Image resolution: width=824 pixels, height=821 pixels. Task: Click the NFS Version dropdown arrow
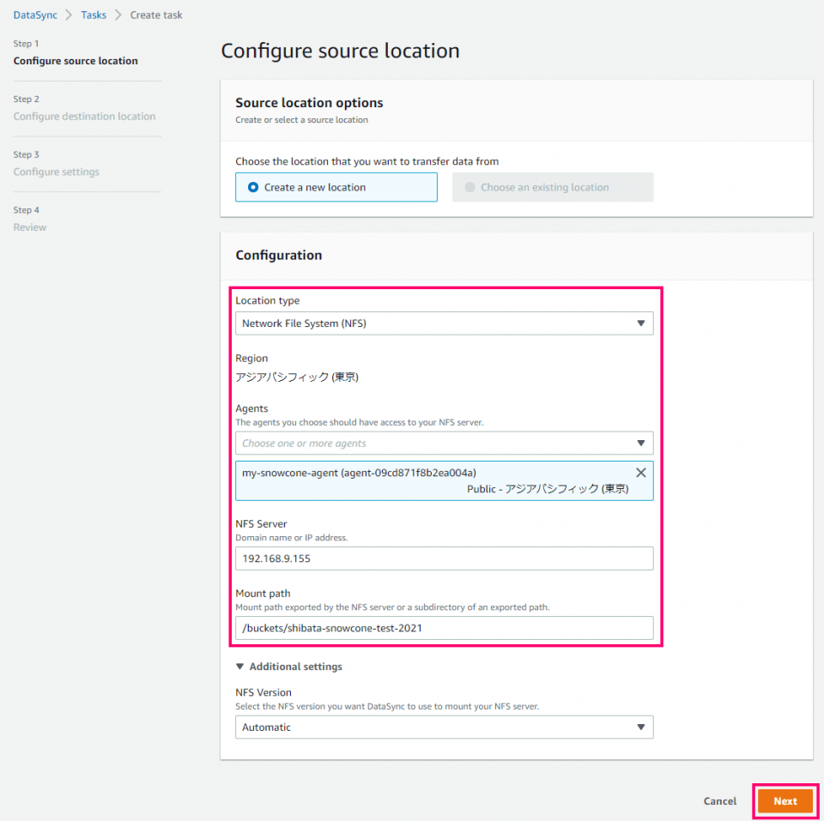641,727
